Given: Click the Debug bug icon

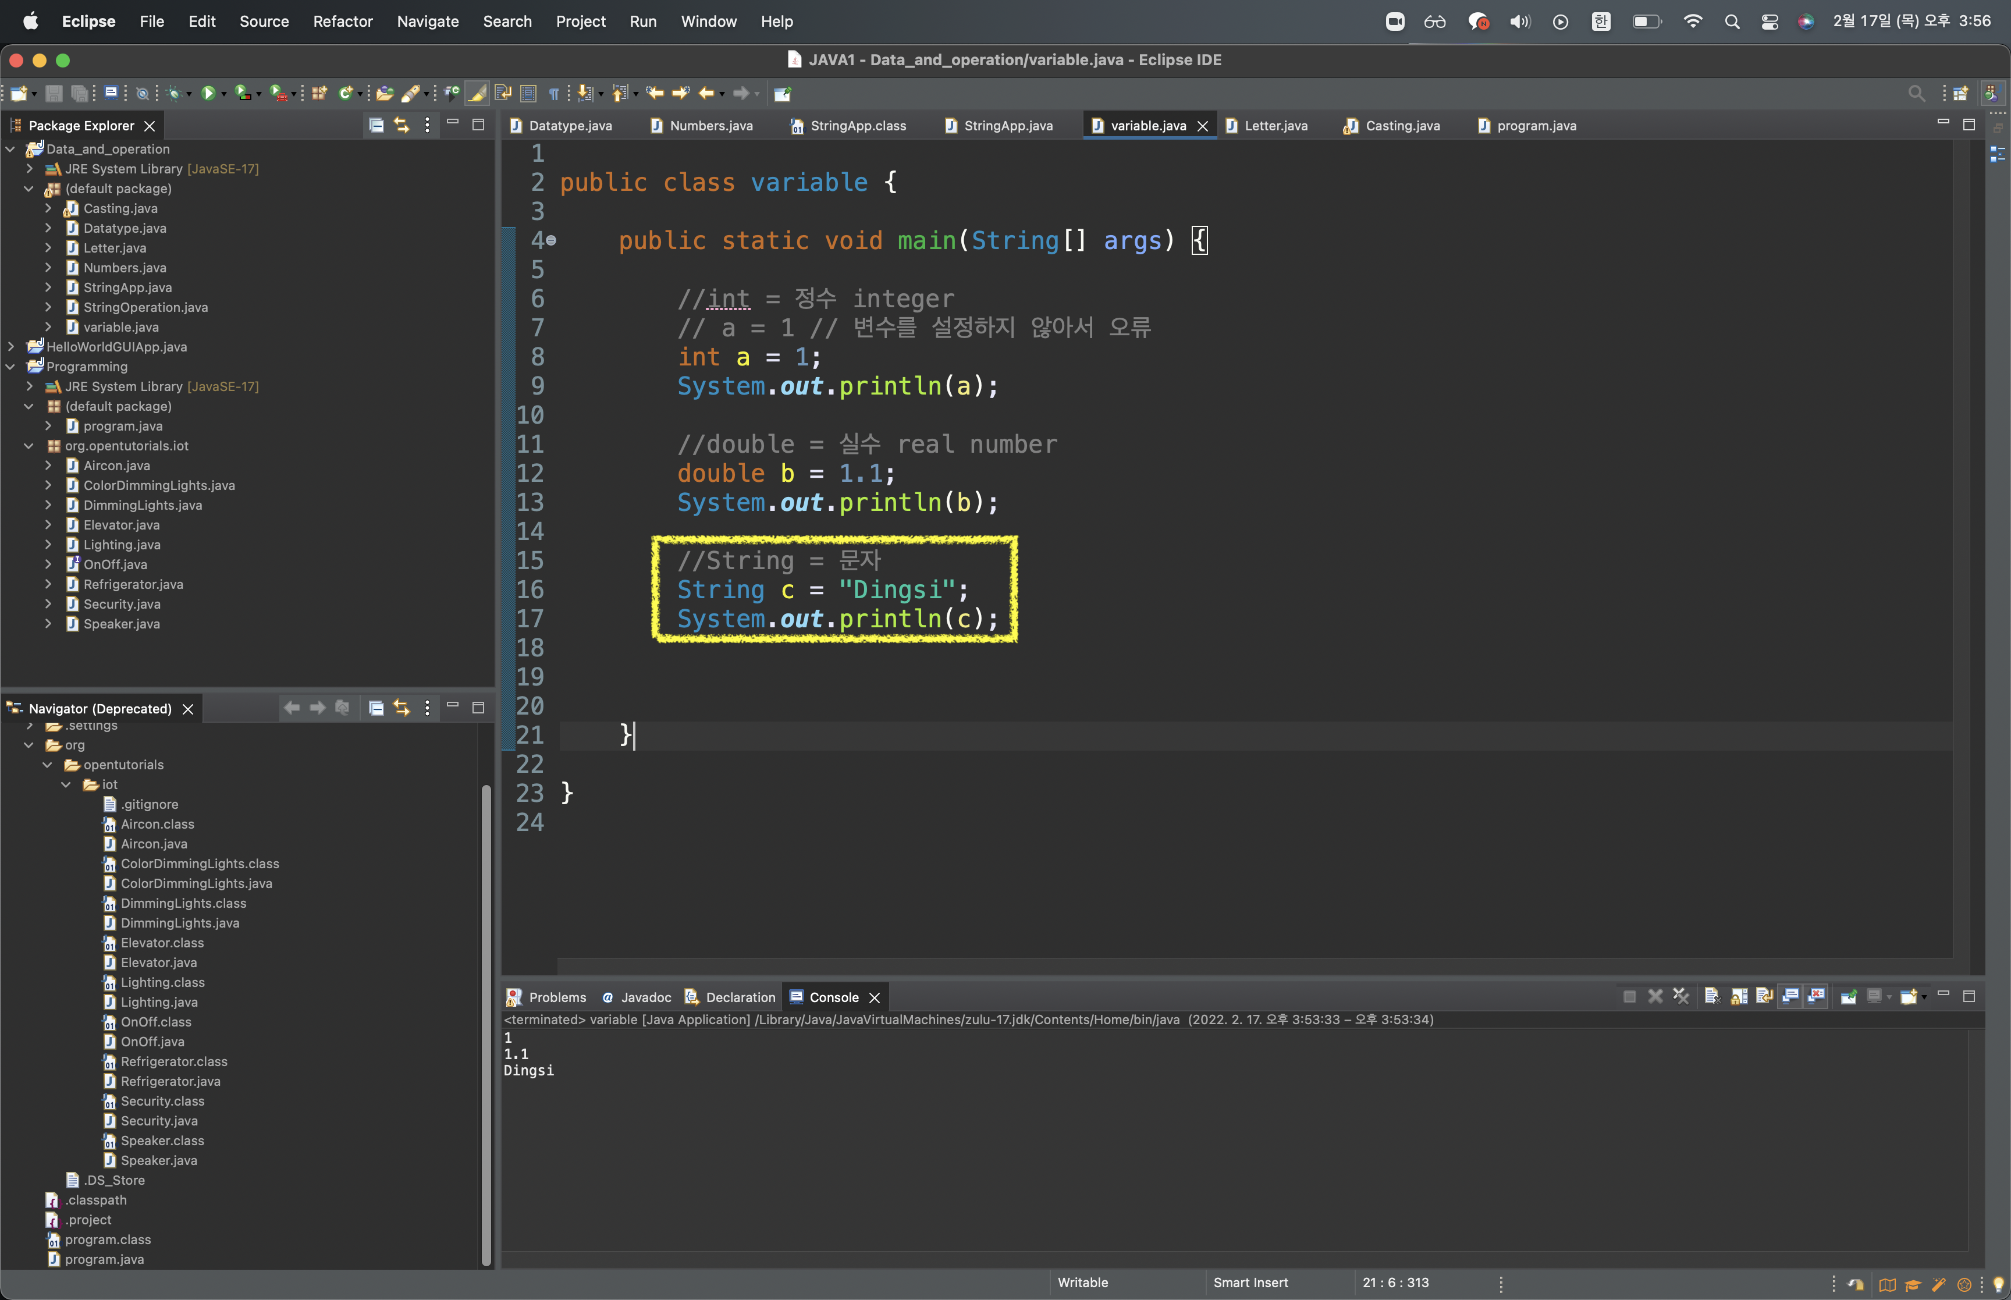Looking at the screenshot, I should [x=174, y=93].
